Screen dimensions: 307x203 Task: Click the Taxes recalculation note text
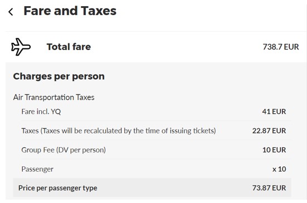click(119, 131)
